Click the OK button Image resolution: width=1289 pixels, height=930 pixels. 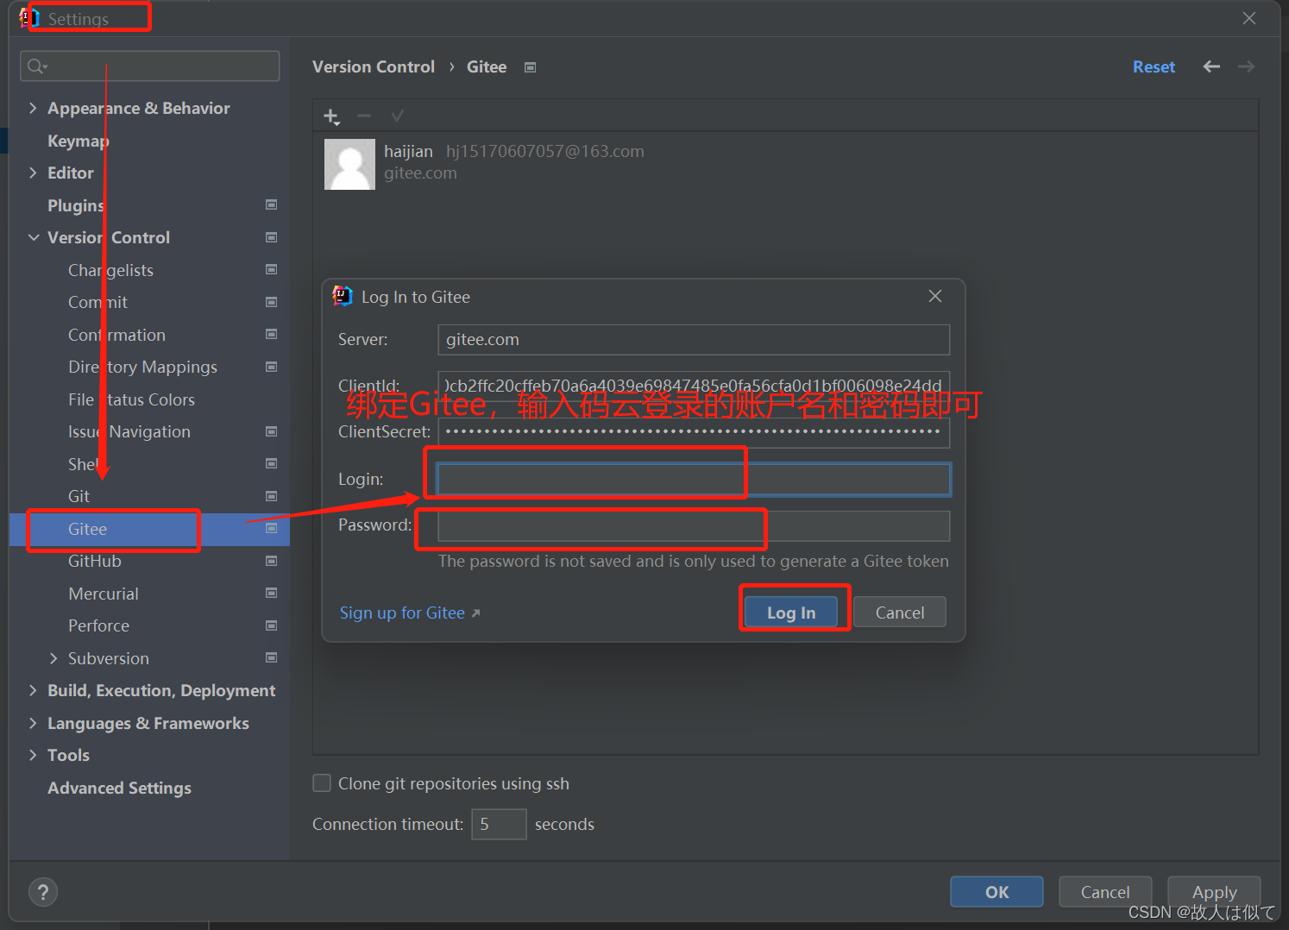point(997,892)
